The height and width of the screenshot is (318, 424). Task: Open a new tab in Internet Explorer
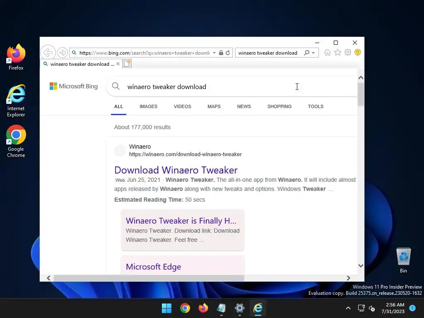coord(127,64)
